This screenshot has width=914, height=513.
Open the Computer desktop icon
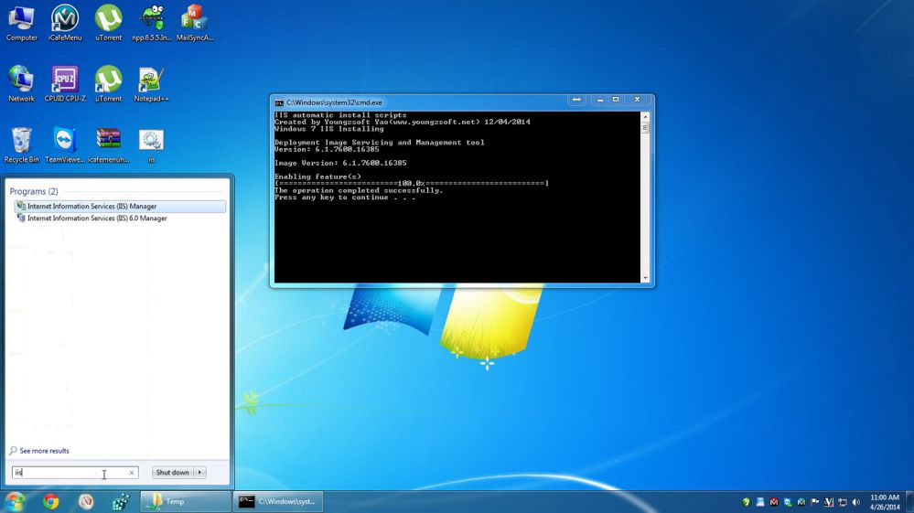click(22, 23)
